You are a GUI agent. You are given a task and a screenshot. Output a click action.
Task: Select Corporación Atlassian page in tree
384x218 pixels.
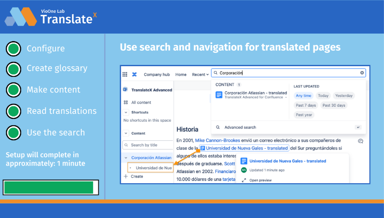151,158
